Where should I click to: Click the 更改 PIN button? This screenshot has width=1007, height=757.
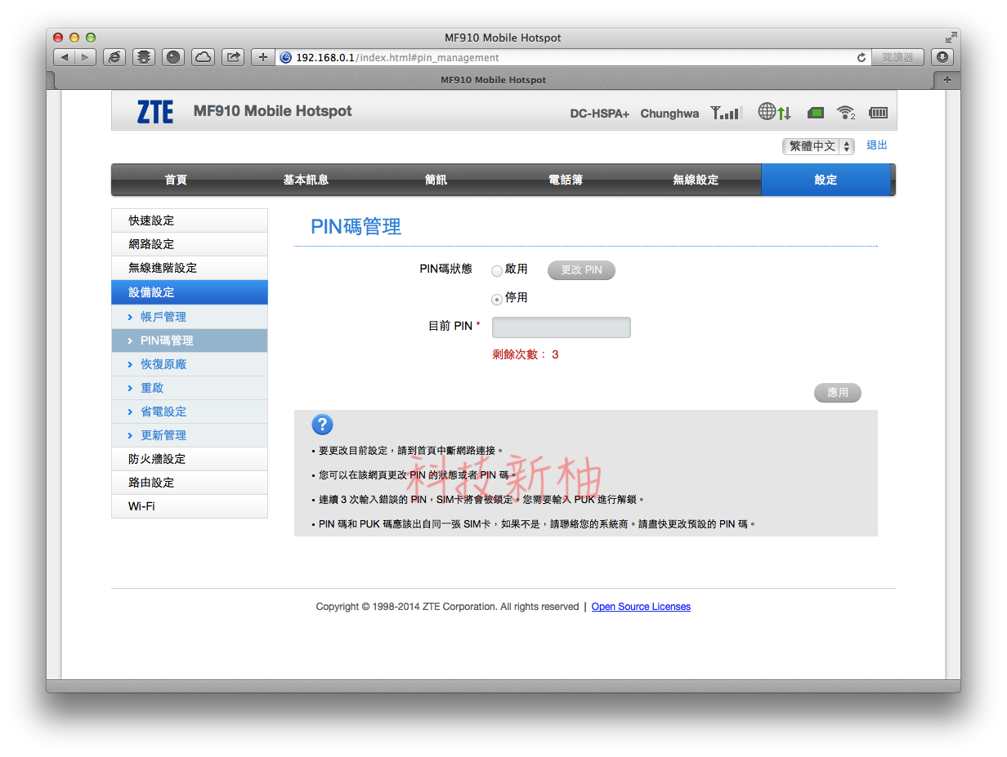(581, 270)
